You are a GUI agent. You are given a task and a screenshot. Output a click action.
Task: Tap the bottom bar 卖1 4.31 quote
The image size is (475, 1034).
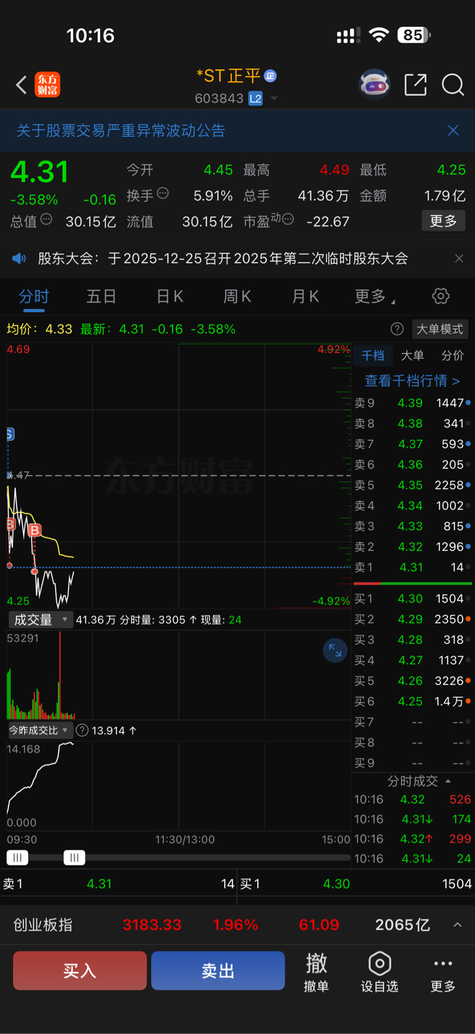pyautogui.click(x=119, y=884)
